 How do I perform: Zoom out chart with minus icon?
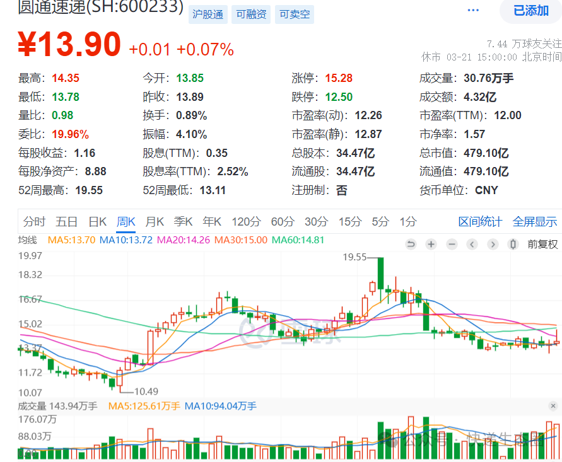[x=452, y=245]
